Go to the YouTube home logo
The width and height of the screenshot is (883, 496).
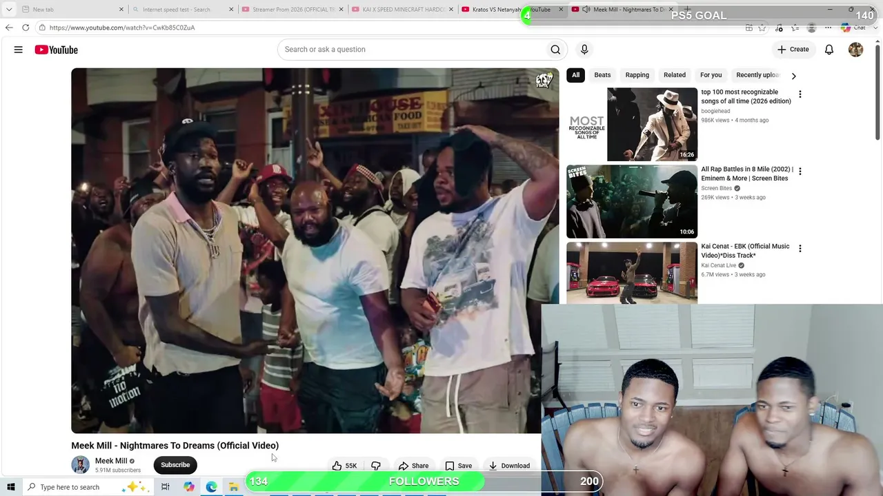point(57,50)
